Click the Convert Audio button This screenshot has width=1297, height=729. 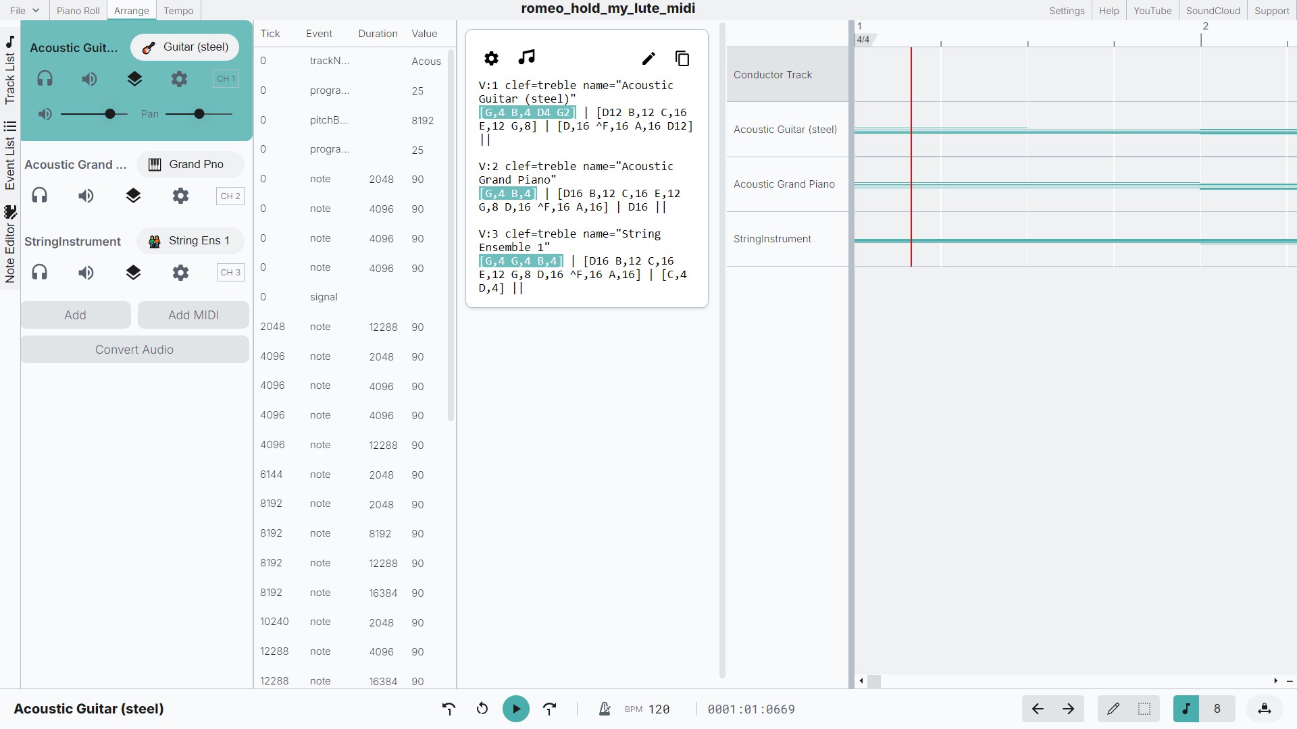134,349
